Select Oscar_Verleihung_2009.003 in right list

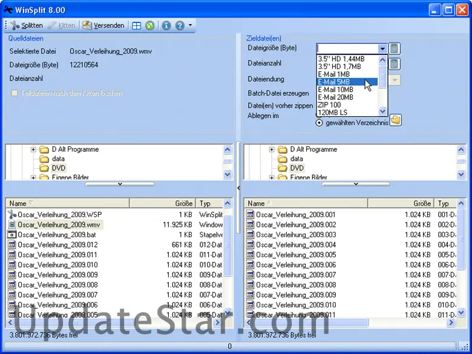[x=295, y=235]
